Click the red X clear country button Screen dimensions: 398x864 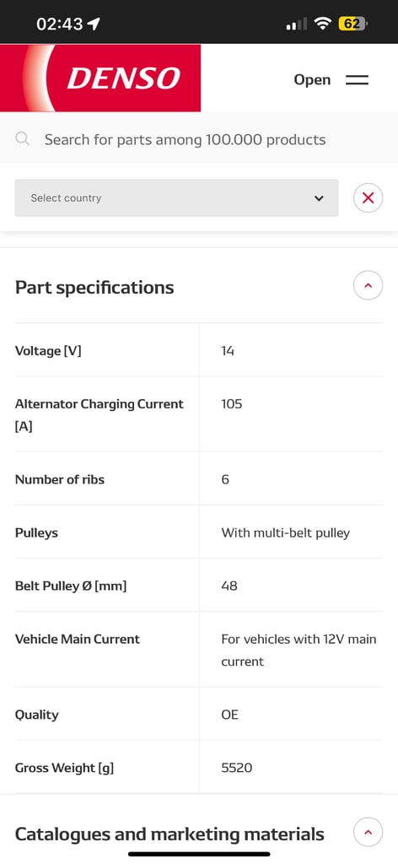(x=368, y=197)
